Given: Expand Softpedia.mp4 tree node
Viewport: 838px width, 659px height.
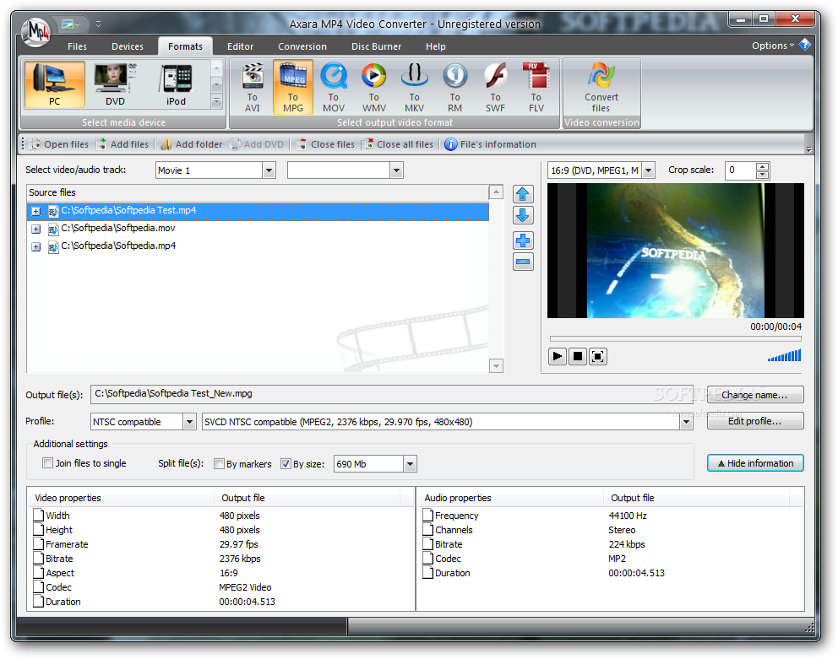Looking at the screenshot, I should coord(35,246).
